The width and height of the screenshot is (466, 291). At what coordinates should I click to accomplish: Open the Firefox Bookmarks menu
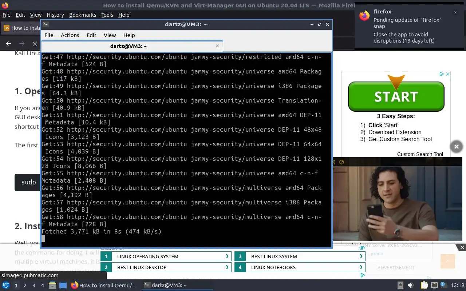tap(83, 15)
